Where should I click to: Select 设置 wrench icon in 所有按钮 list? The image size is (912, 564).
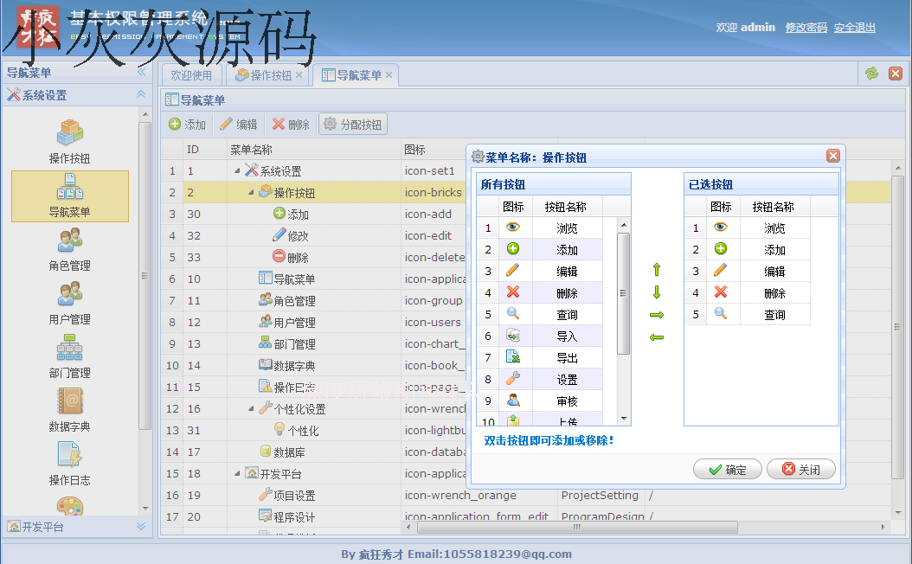(512, 379)
